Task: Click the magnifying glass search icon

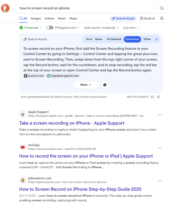Action: point(162,8)
